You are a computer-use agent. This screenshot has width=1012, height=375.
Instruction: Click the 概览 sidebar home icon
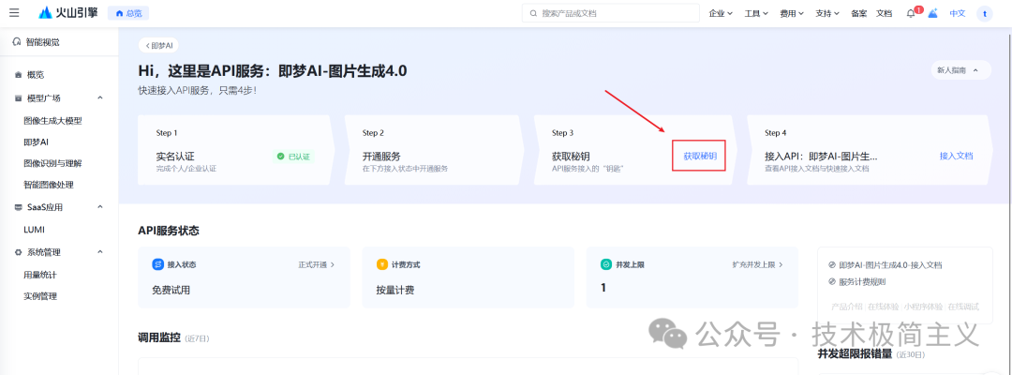[18, 75]
